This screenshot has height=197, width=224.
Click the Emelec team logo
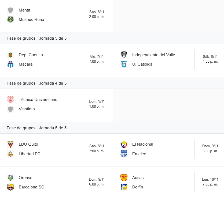tap(124, 154)
